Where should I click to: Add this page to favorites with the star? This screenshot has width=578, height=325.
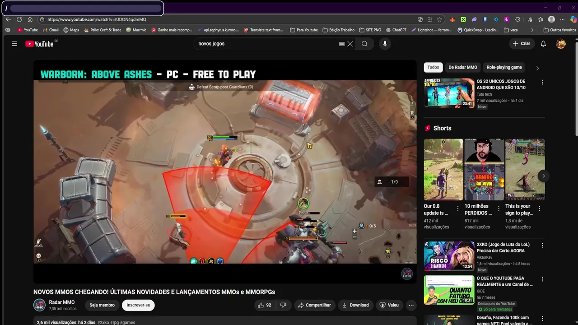point(439,19)
